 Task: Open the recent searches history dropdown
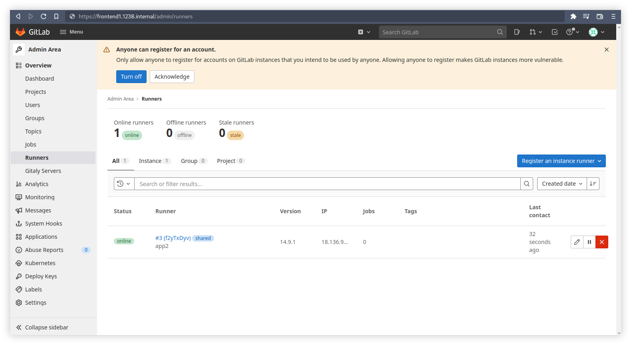click(x=124, y=184)
